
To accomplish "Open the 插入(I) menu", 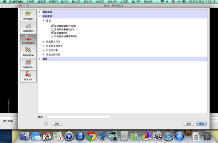I will pyautogui.click(x=65, y=2).
